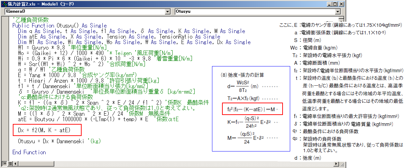405x168 pixels.
Task: Maximize the Module1 code window
Action: [335, 4]
